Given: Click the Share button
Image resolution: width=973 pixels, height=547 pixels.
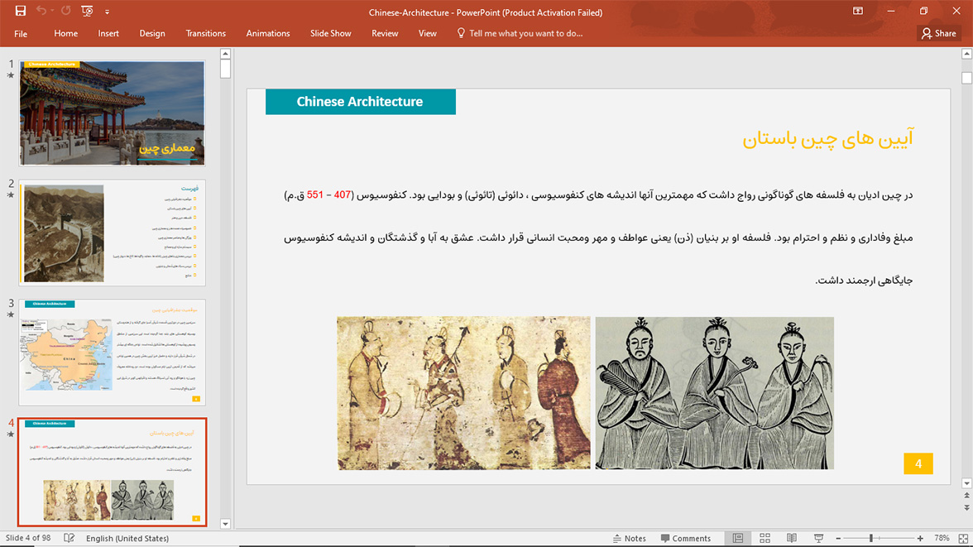Looking at the screenshot, I should pyautogui.click(x=939, y=34).
